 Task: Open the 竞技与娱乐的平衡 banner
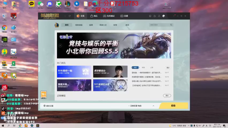(x=114, y=46)
